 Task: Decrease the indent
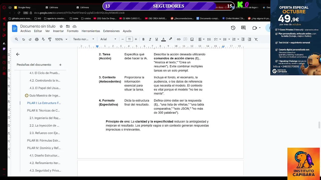point(243,39)
